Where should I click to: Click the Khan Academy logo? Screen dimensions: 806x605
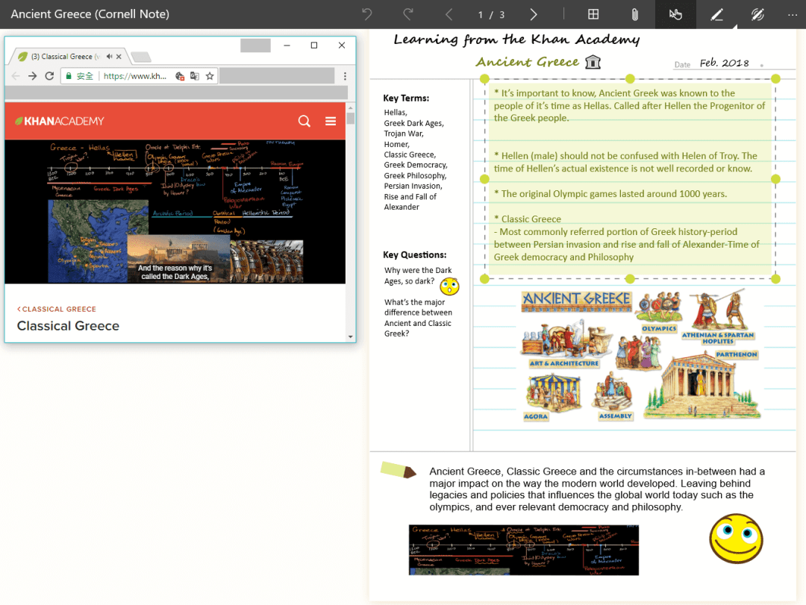tap(60, 122)
